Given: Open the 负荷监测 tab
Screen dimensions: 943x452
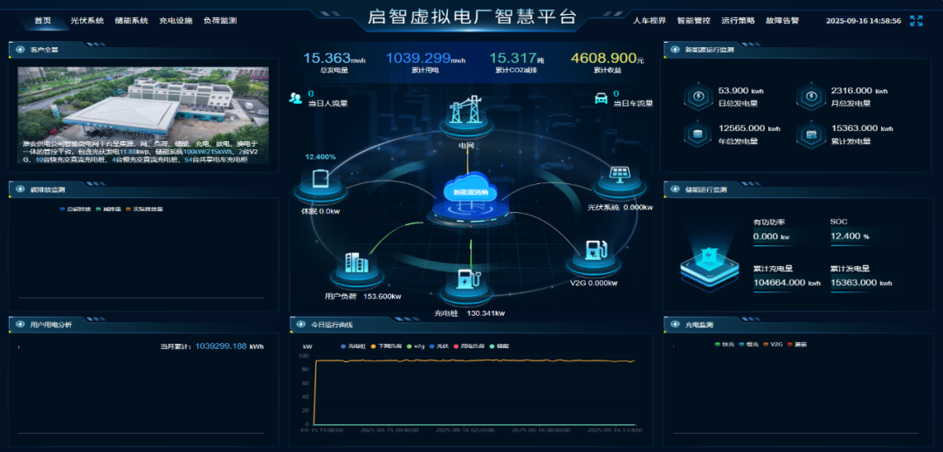Looking at the screenshot, I should [220, 20].
